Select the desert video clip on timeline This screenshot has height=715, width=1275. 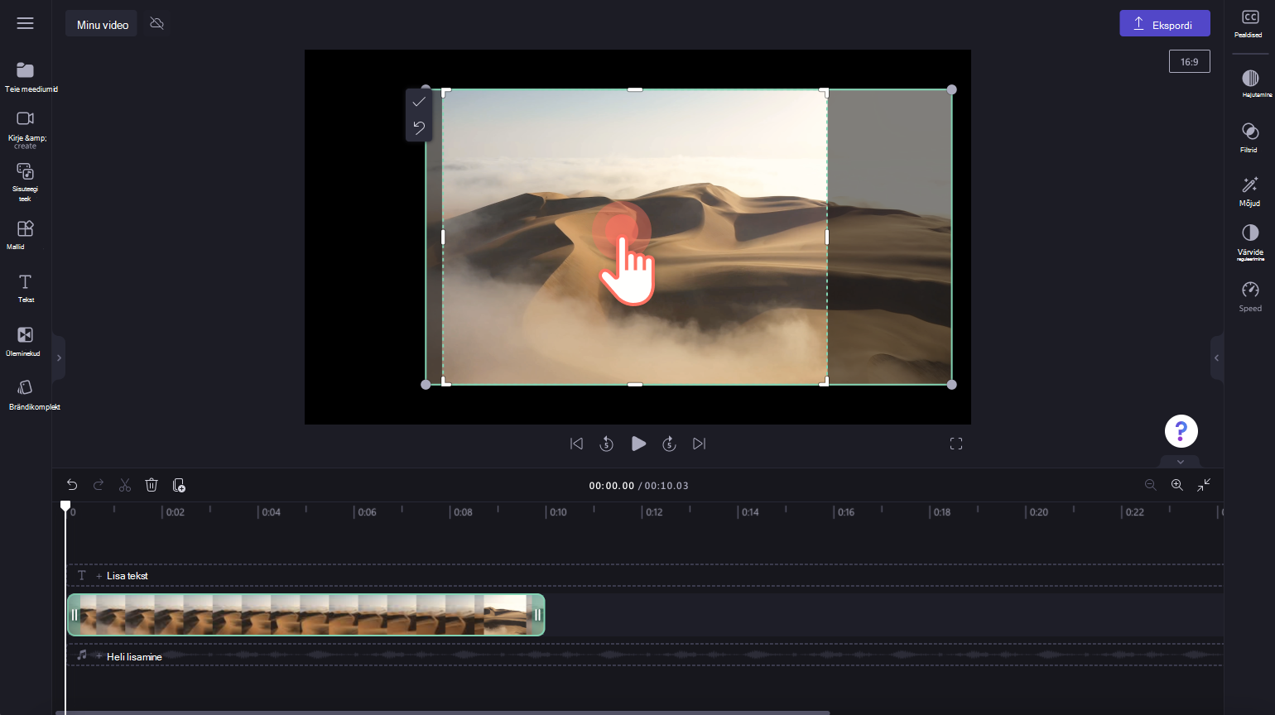tap(306, 615)
